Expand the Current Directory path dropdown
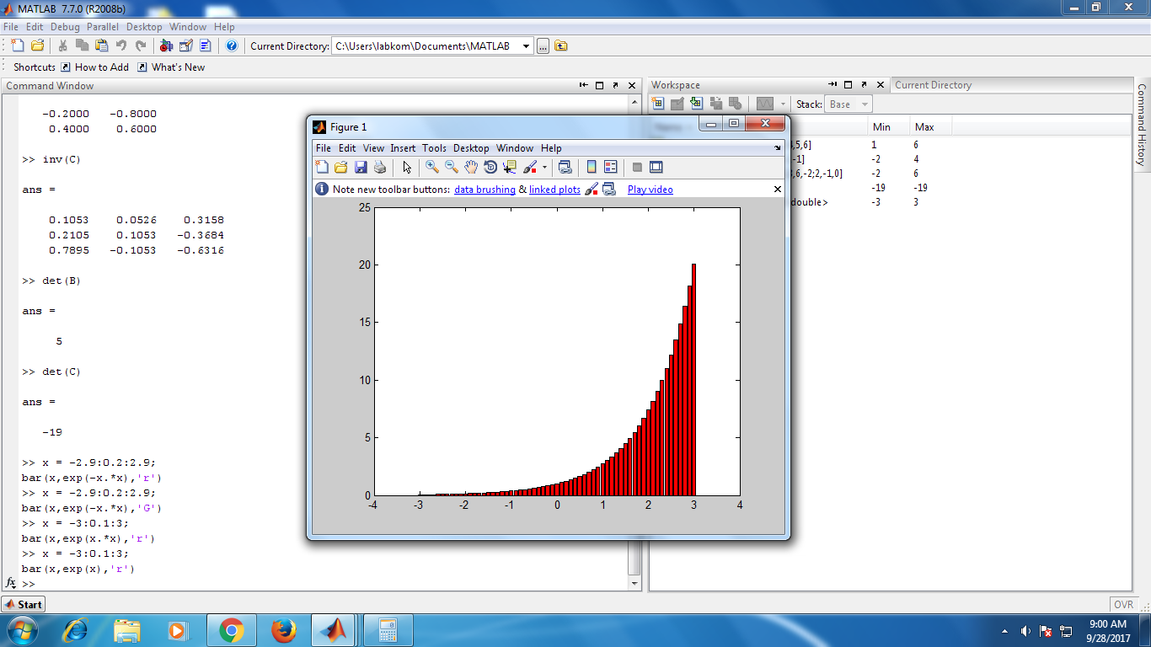 coord(526,46)
